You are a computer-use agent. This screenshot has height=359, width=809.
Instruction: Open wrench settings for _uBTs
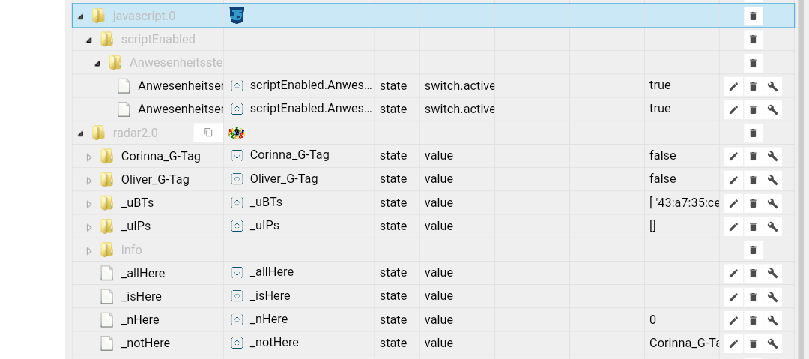[x=772, y=203]
